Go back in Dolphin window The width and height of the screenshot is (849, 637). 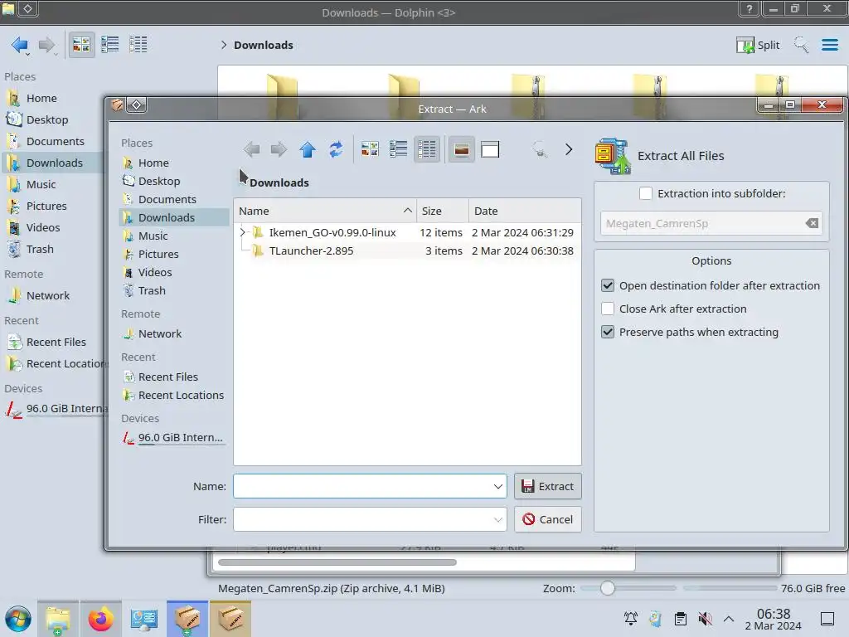point(20,45)
